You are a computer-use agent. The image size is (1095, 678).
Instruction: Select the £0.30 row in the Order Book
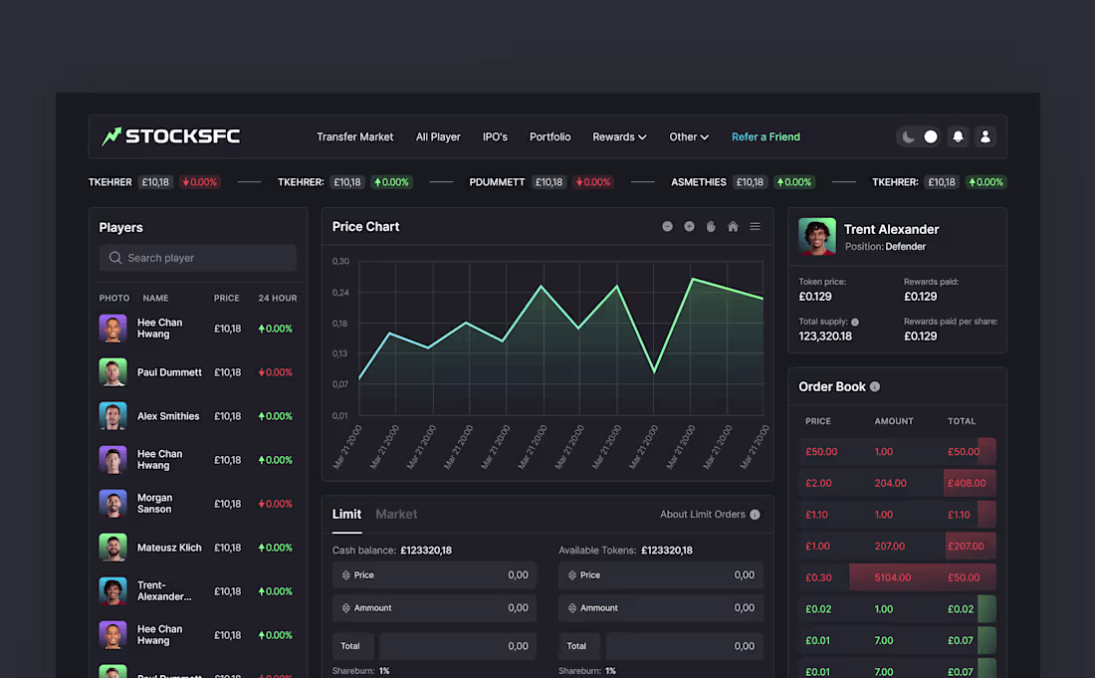[x=896, y=576]
